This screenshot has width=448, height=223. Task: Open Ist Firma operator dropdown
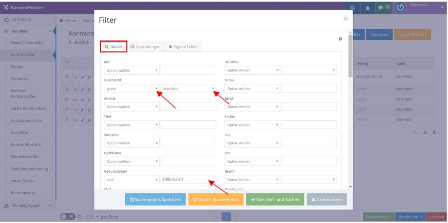(252, 70)
